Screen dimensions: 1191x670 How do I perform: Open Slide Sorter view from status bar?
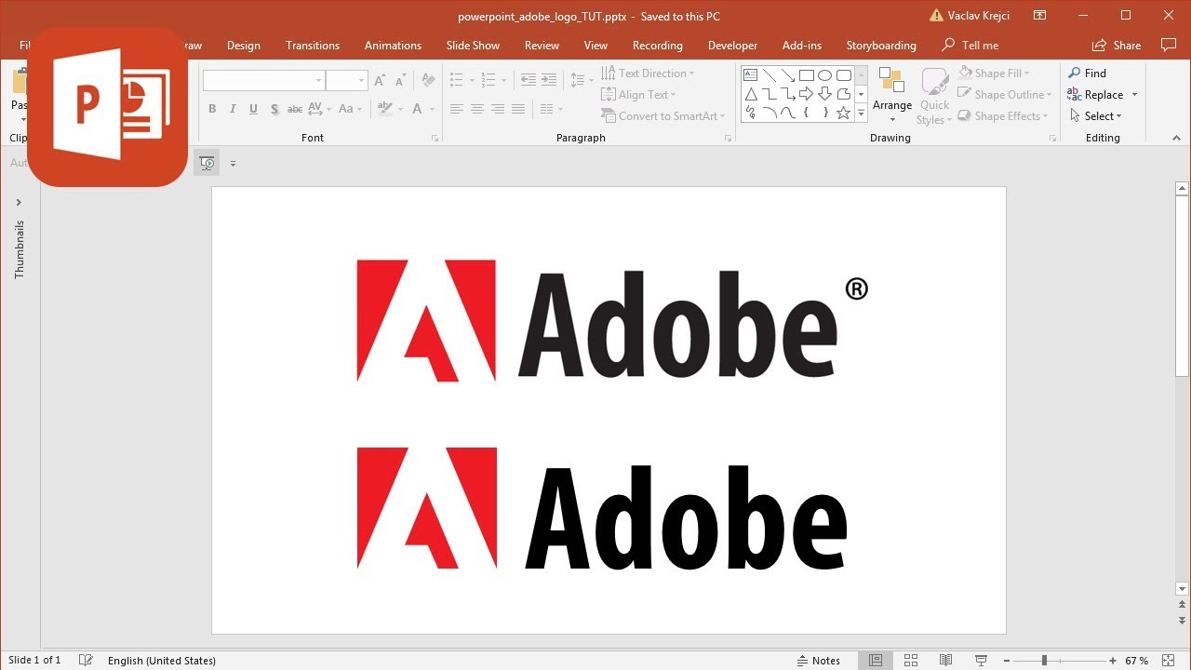[911, 661]
